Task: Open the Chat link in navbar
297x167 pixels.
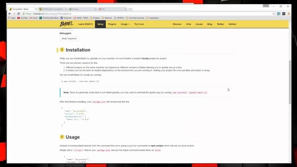Action: (188, 24)
